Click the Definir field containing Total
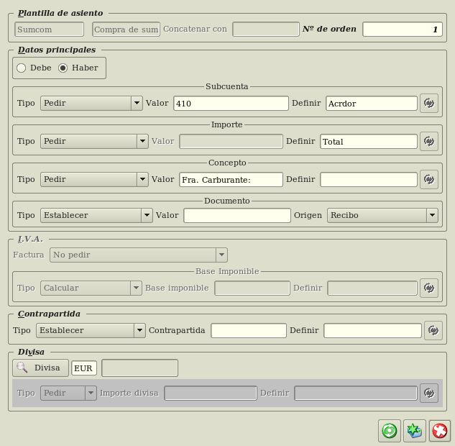Viewport: 455px width, 446px height. pos(369,142)
